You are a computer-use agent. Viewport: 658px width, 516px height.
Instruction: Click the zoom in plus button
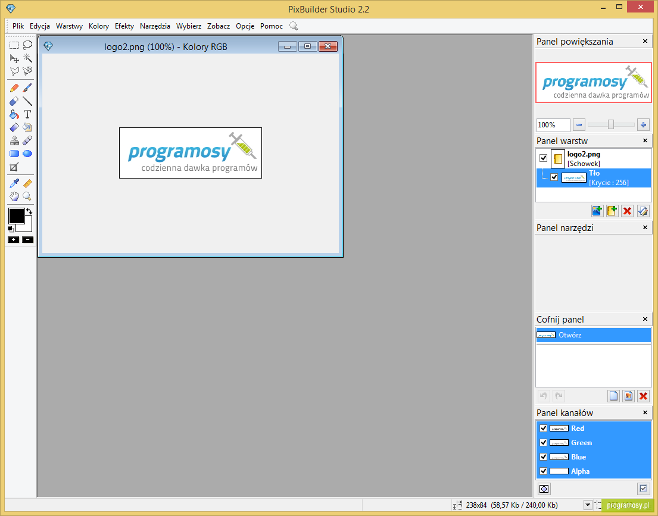643,124
